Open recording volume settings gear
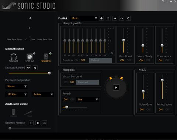The width and height of the screenshot is (177, 140). (x=38, y=123)
